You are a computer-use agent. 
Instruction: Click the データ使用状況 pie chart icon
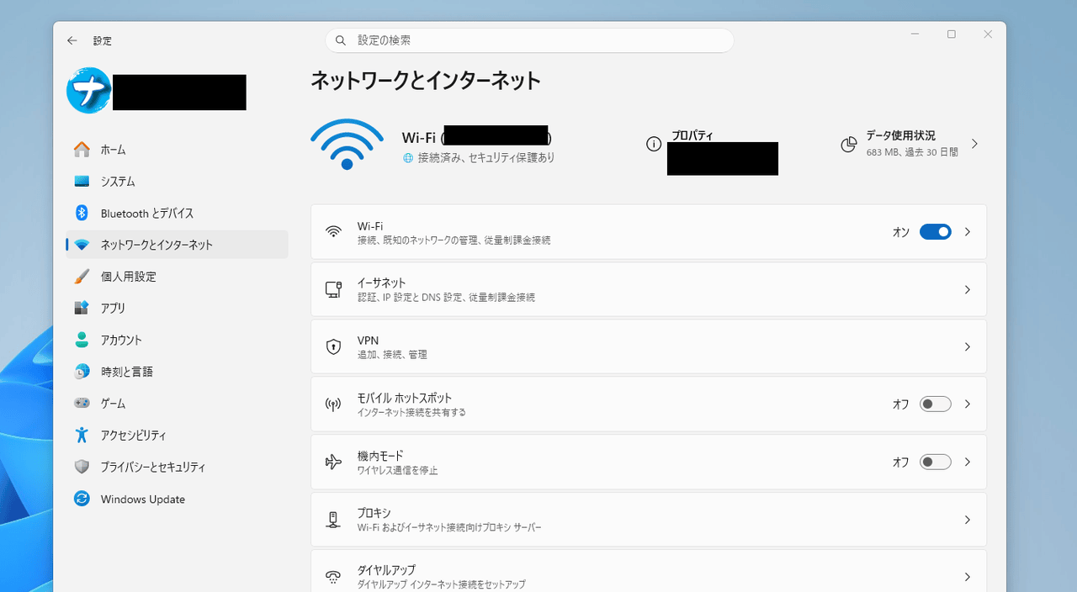pos(849,144)
